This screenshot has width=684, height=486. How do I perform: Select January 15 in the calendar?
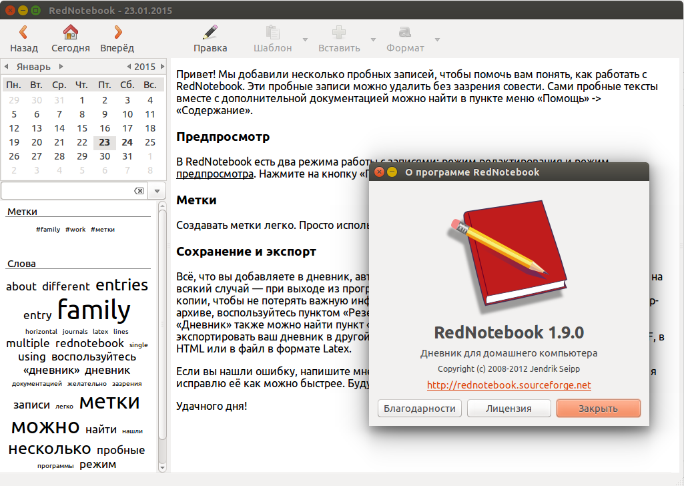[82, 128]
